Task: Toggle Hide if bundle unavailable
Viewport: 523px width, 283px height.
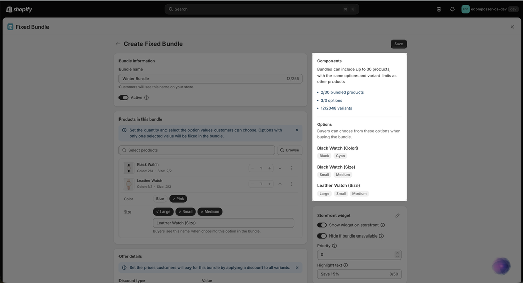Action: pyautogui.click(x=322, y=236)
